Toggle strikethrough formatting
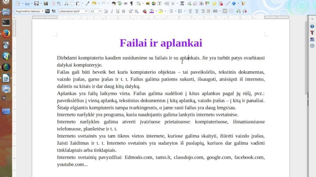 [x=123, y=11]
